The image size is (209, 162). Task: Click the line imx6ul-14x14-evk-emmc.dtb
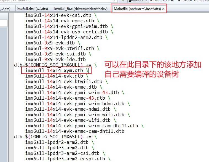(x=62, y=21)
